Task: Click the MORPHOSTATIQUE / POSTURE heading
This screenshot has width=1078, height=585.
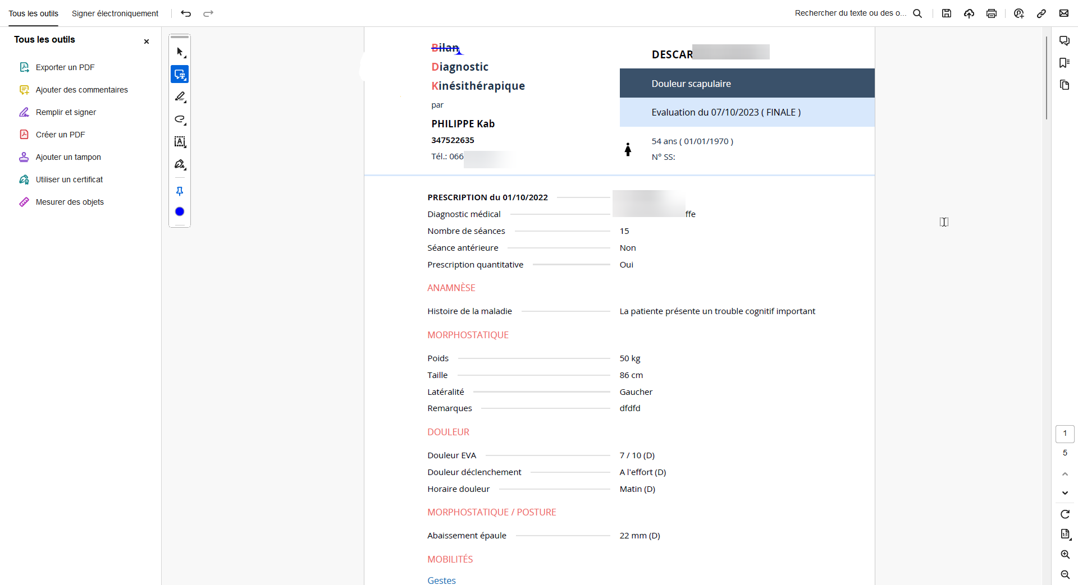Action: [492, 512]
